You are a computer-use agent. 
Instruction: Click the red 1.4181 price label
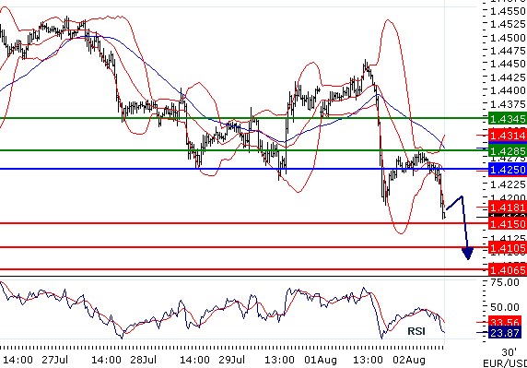[507, 207]
